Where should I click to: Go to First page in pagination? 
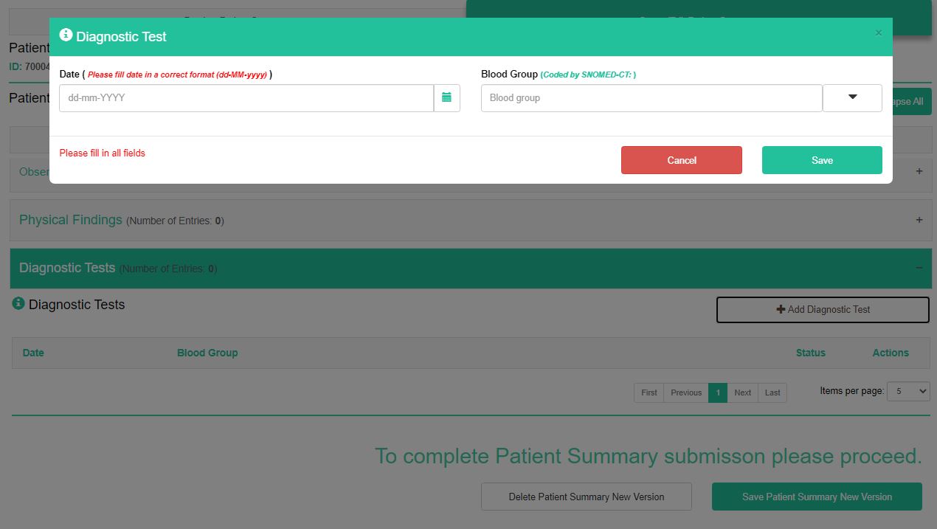(649, 393)
